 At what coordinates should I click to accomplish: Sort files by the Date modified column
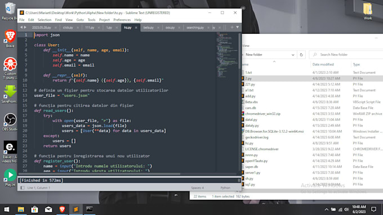point(323,64)
